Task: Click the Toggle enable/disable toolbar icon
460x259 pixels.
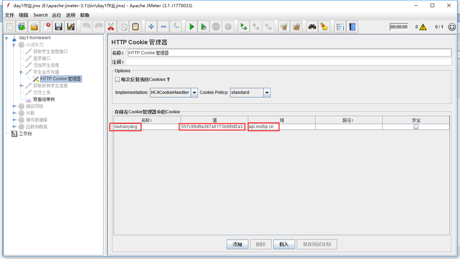Action: coord(176,27)
